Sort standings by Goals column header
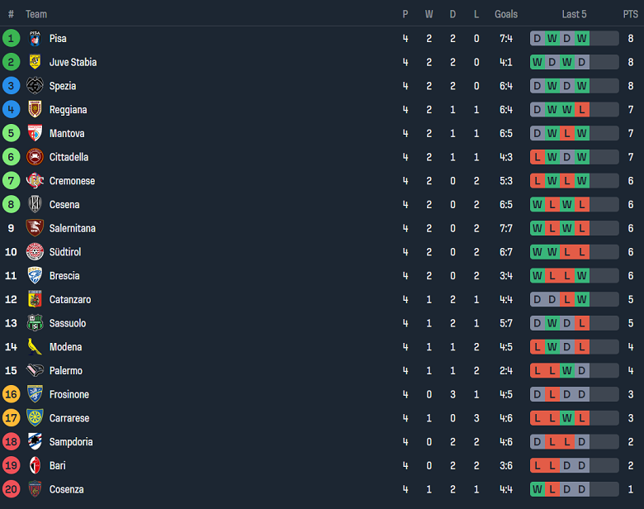644x509 pixels. click(x=506, y=14)
